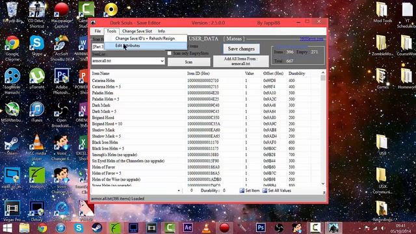This screenshot has height=234, width=416.
Task: Select the Dark Mask row
Action: [205, 105]
